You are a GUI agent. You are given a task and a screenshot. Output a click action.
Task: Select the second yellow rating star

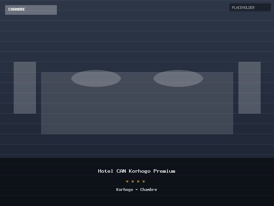point(133,182)
